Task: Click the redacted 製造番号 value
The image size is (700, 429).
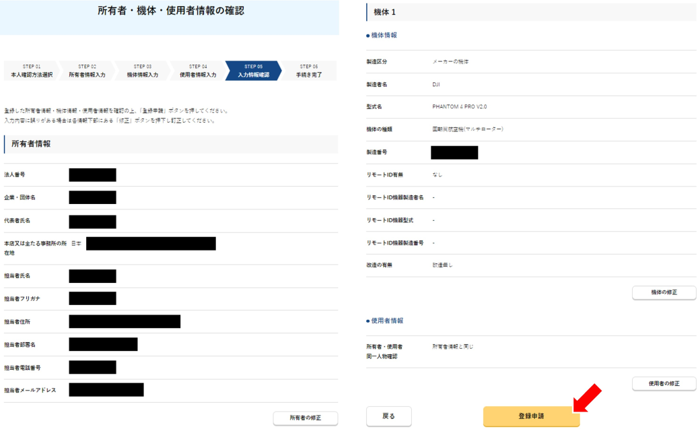Action: [454, 153]
